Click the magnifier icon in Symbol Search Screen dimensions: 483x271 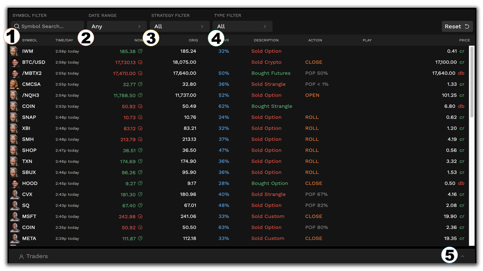pyautogui.click(x=17, y=26)
